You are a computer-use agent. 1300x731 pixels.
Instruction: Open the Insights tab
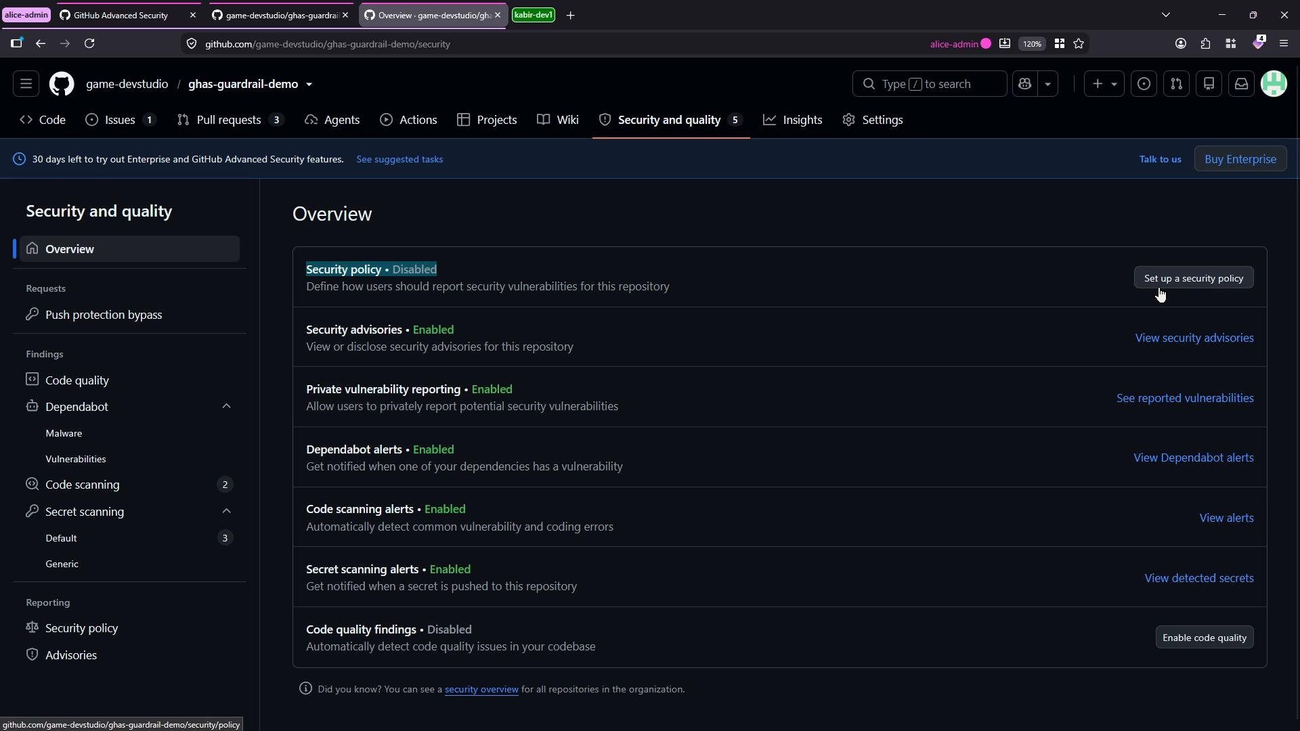(x=793, y=120)
